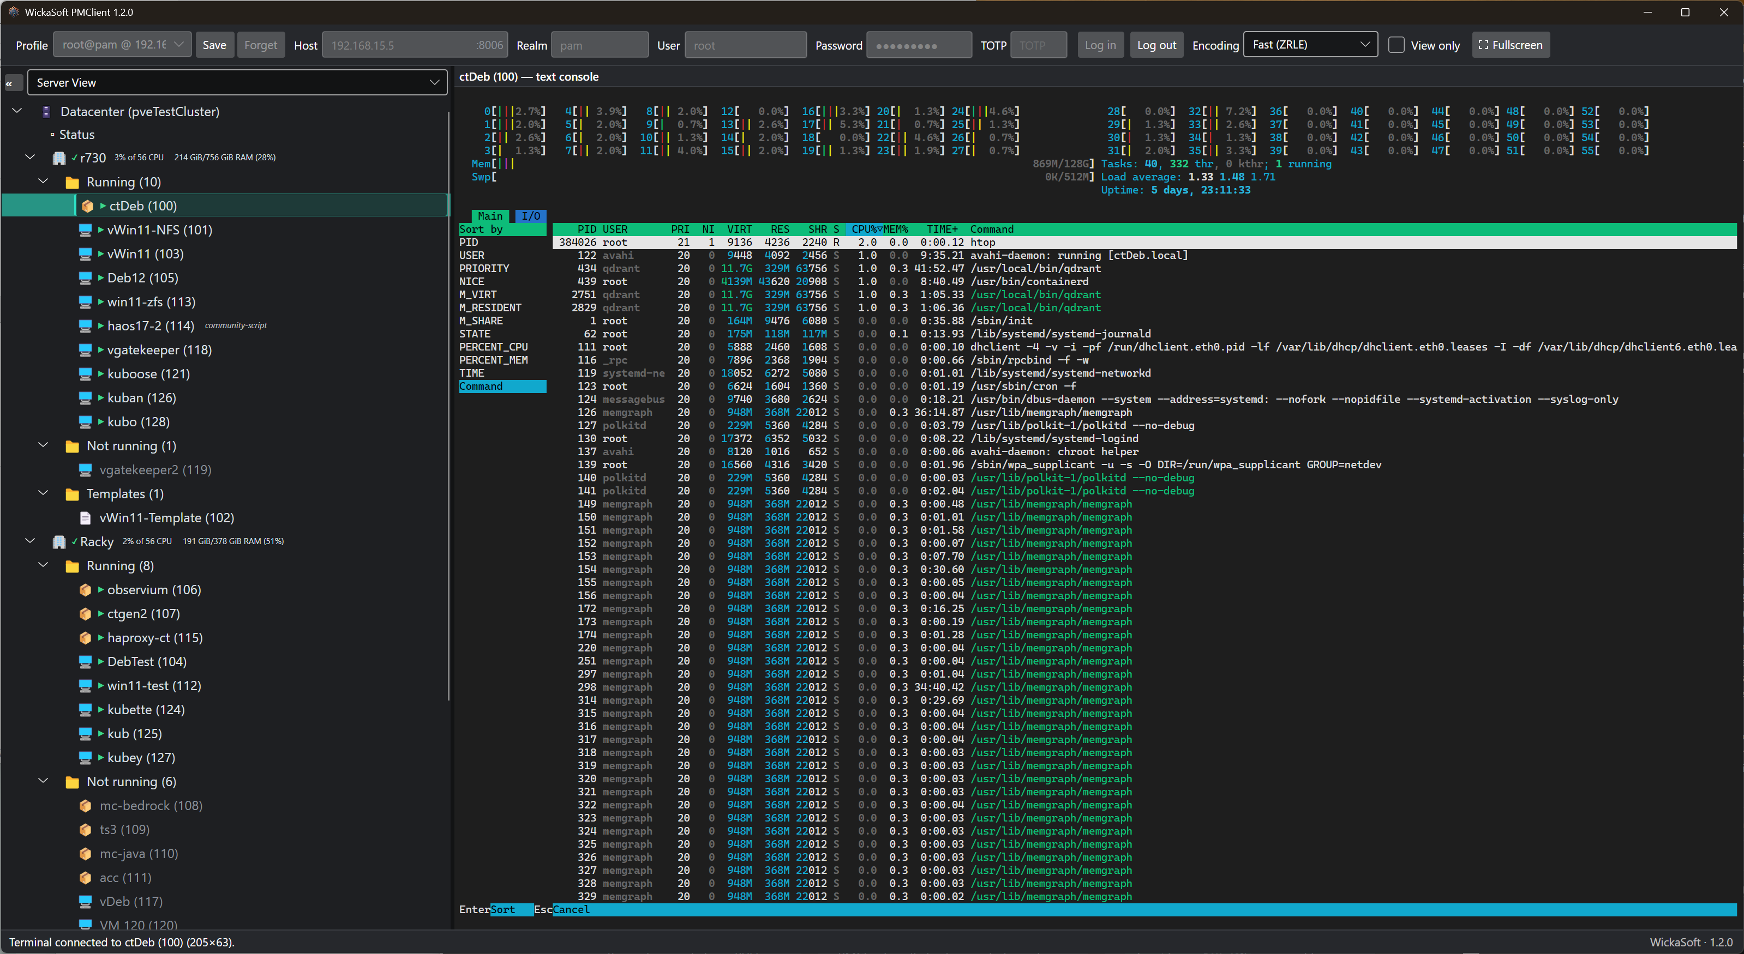Collapse the Running (10) folder chevron
Image resolution: width=1744 pixels, height=954 pixels.
pyautogui.click(x=43, y=182)
